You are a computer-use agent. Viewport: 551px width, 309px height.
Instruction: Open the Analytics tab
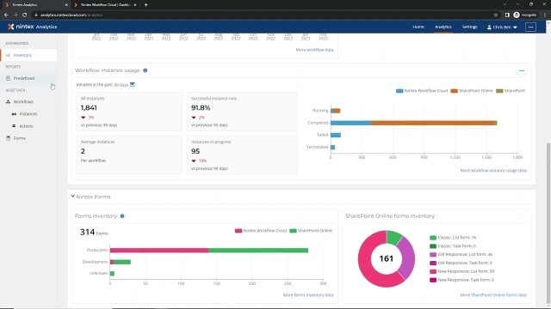(443, 27)
